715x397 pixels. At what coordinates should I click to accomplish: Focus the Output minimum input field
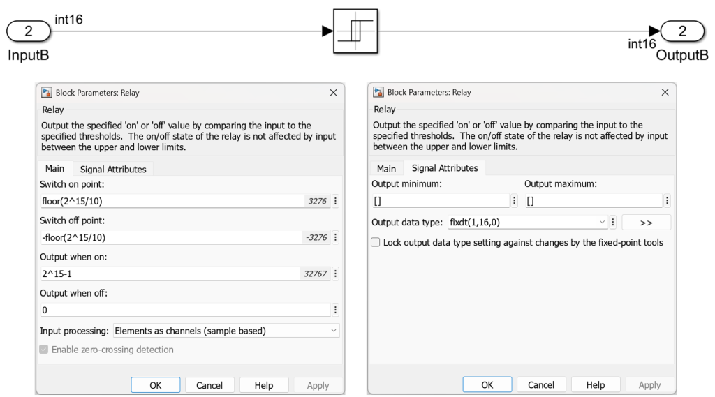click(441, 200)
